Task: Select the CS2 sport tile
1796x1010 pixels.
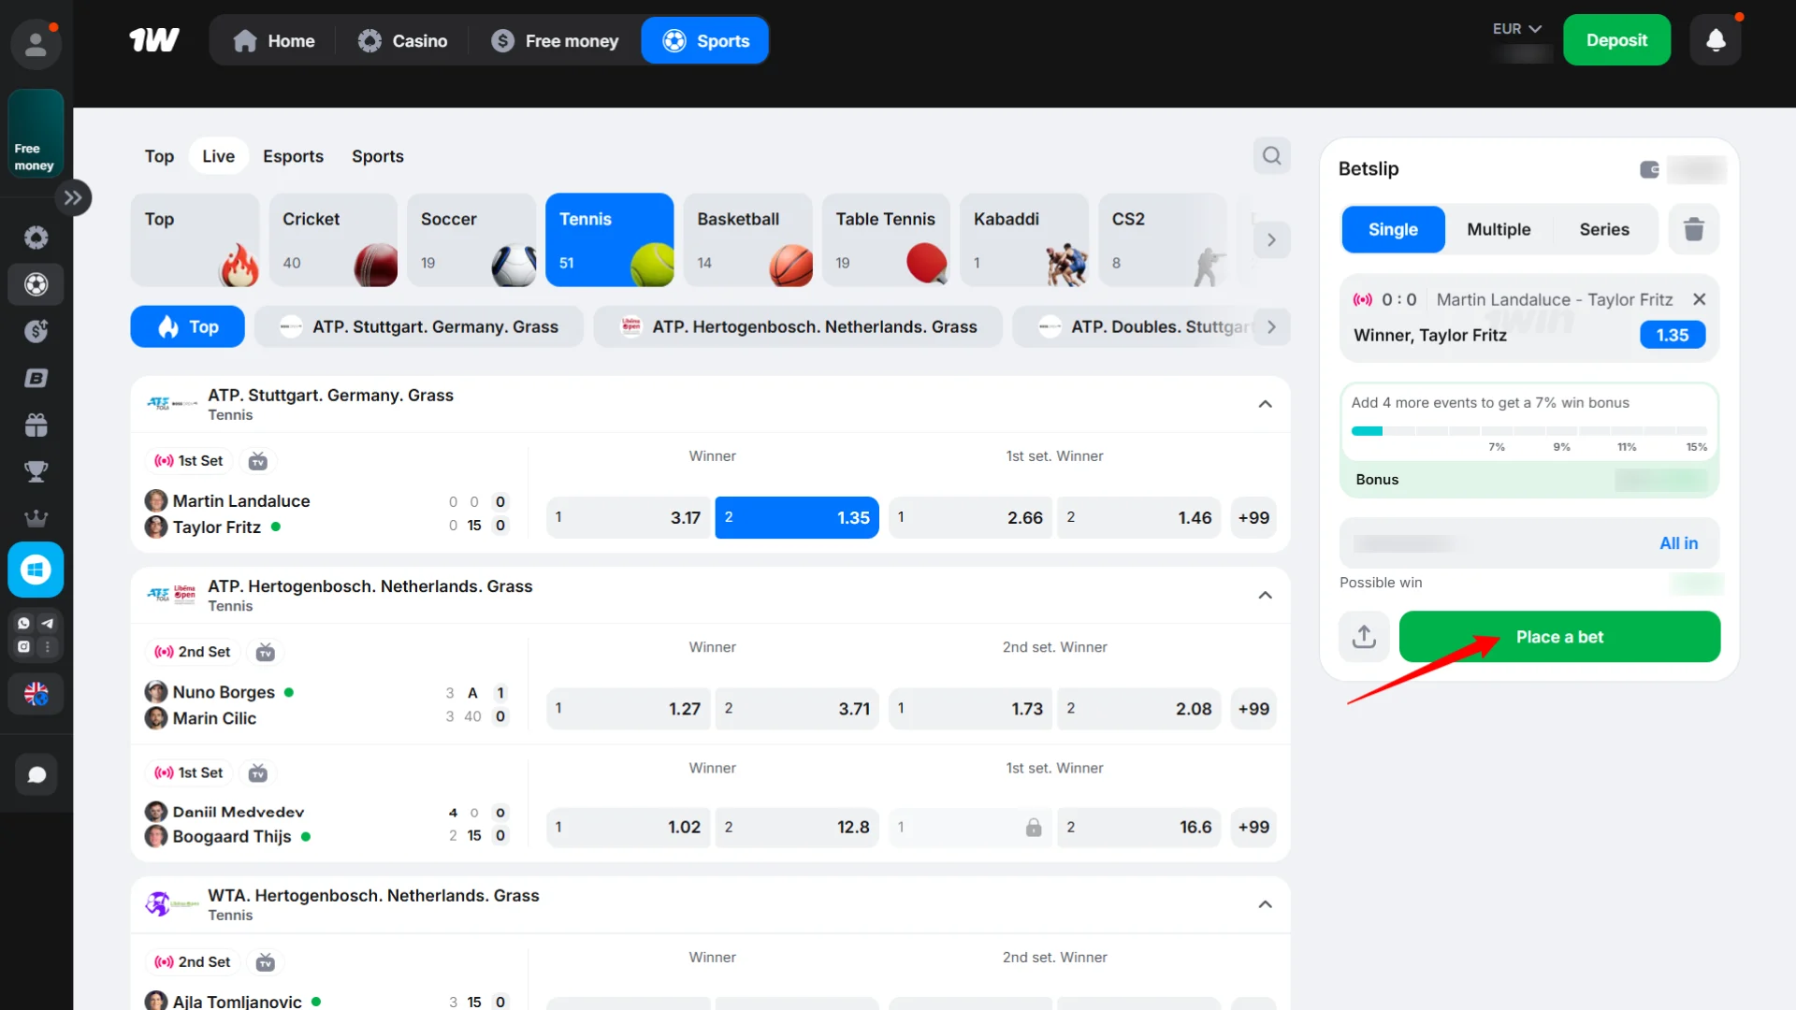Action: (x=1163, y=239)
